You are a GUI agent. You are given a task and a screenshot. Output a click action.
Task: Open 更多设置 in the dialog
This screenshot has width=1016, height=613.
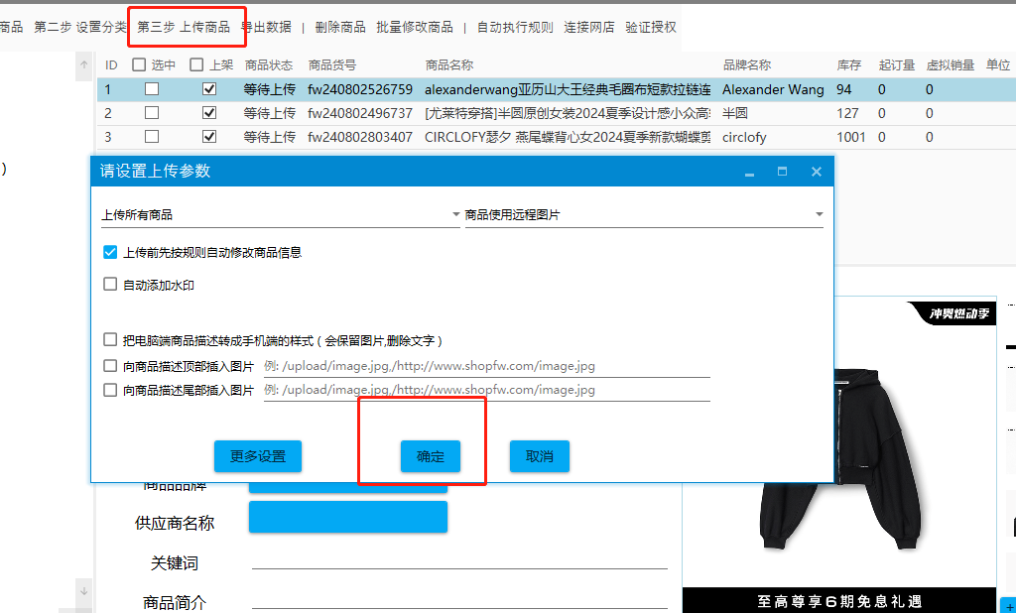coord(258,456)
